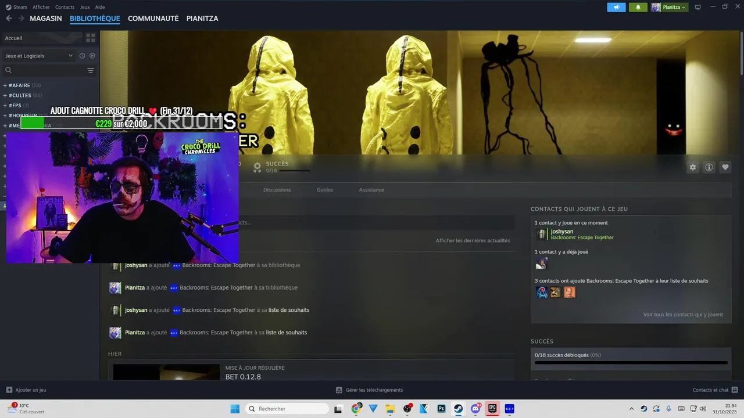Click Afficher les dernières actualités
The width and height of the screenshot is (744, 418).
tap(473, 240)
